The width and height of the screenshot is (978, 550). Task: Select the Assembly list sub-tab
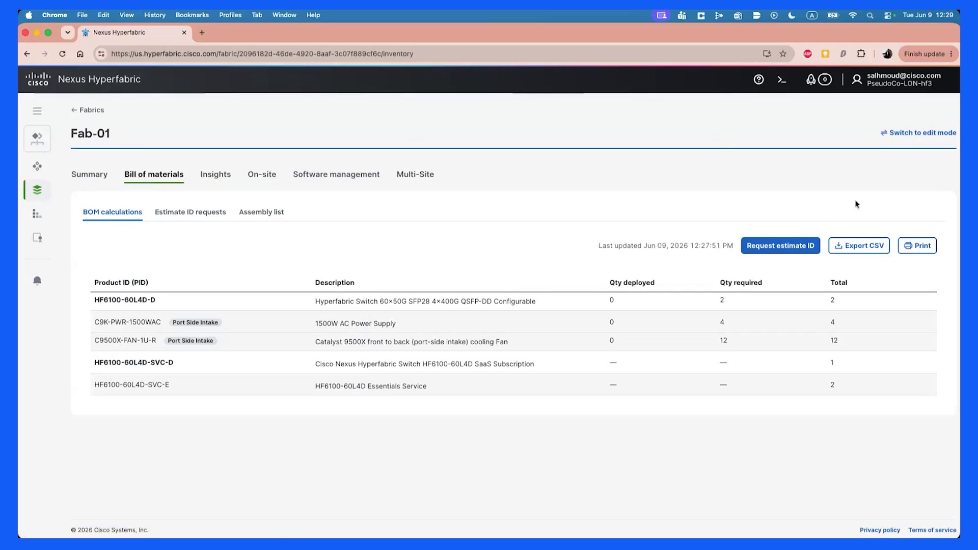tap(261, 212)
